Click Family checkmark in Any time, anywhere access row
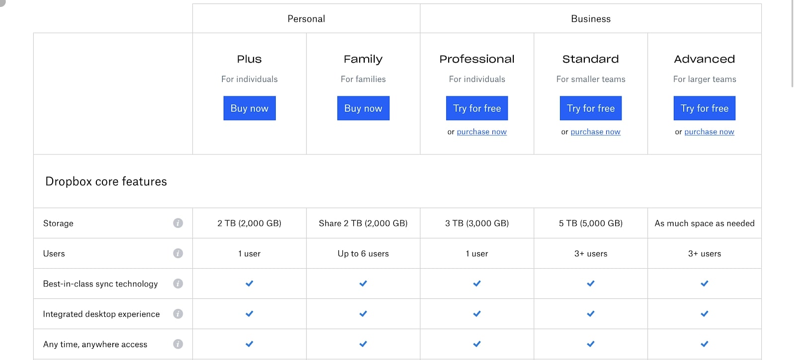This screenshot has width=795, height=360. click(x=363, y=344)
